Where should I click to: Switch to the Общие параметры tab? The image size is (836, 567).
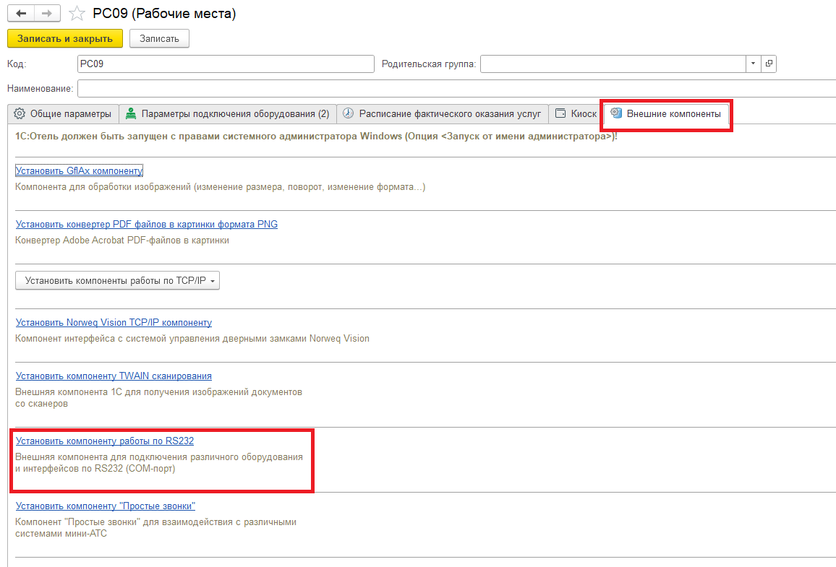pos(63,114)
